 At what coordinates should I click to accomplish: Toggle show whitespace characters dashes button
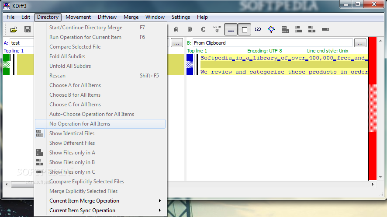(x=231, y=30)
